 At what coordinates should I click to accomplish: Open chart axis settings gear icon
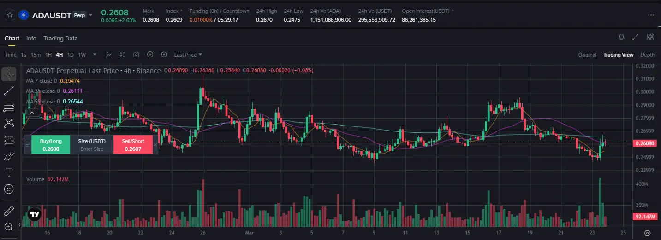point(647,233)
